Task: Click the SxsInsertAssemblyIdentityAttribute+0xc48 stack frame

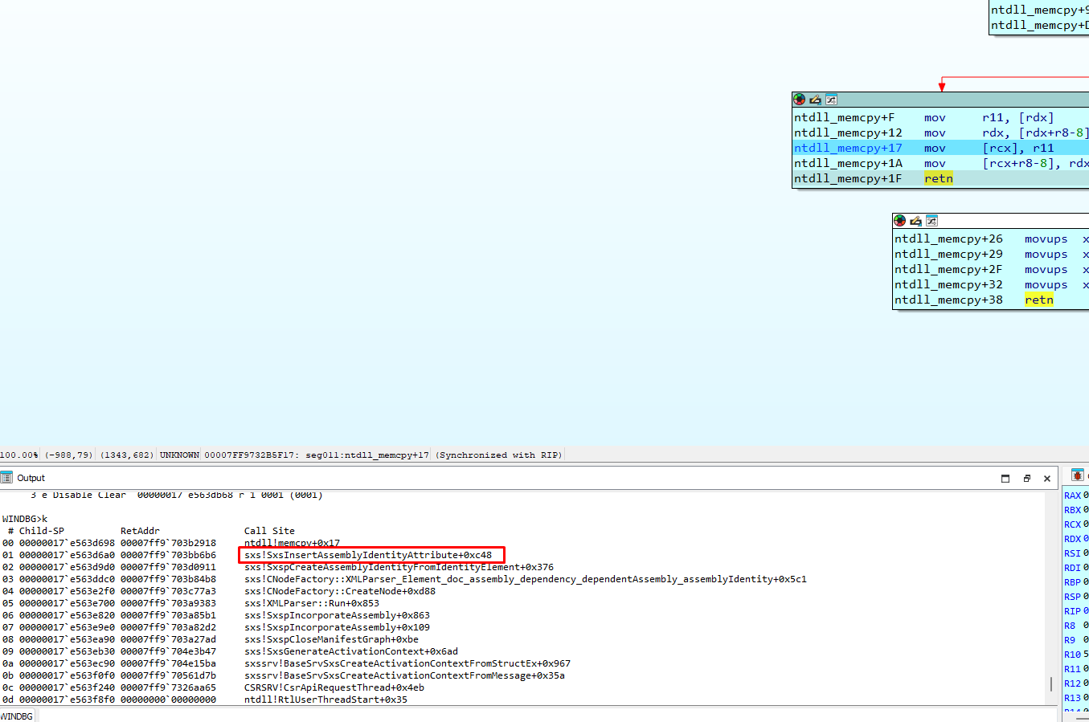Action: [368, 555]
